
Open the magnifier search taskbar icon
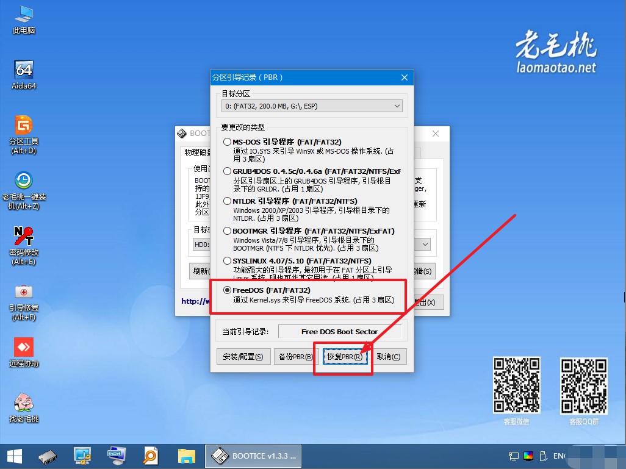coord(151,456)
